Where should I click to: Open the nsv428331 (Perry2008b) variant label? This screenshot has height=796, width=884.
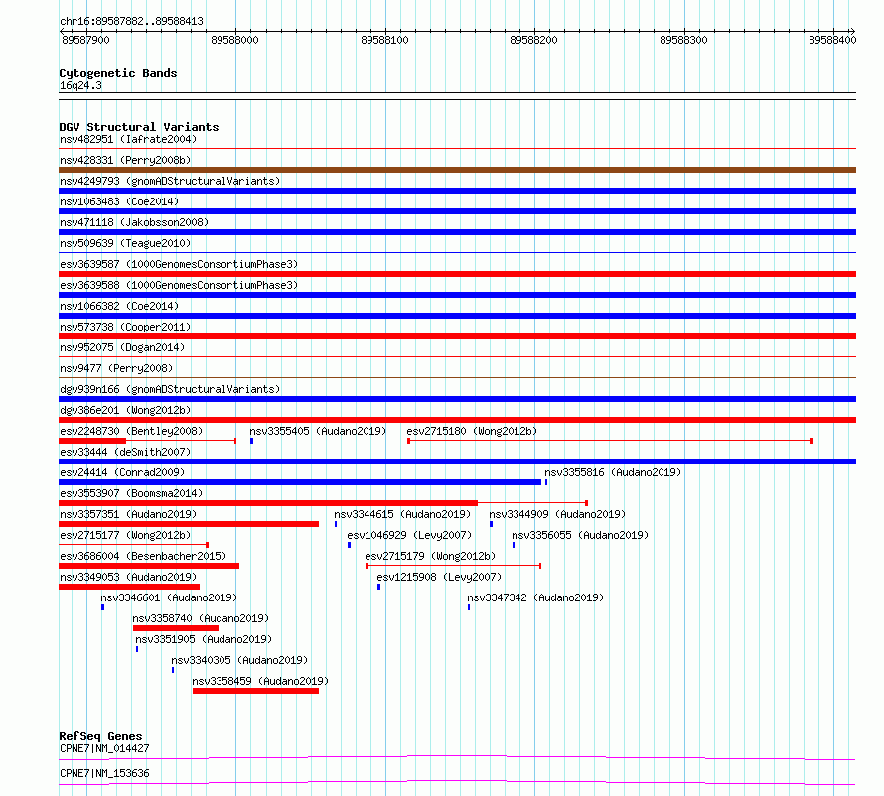coord(125,160)
